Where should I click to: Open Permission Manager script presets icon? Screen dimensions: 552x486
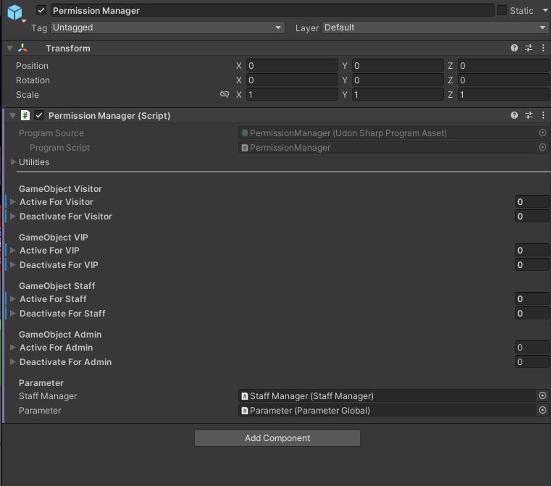coord(529,115)
